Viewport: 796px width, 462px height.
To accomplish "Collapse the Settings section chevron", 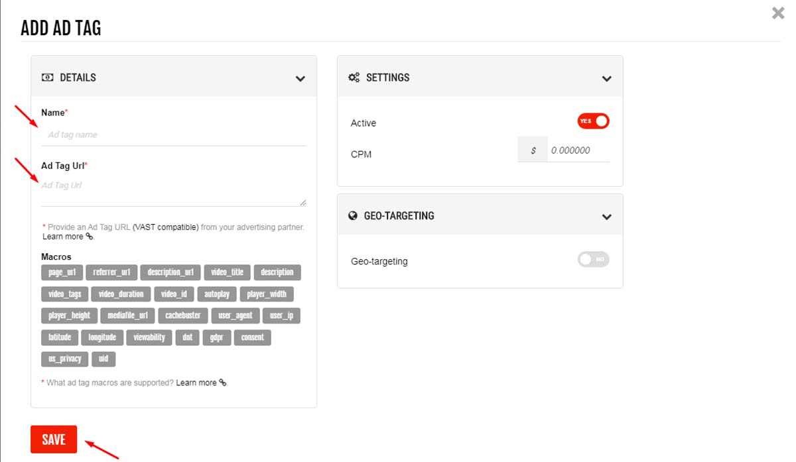I will (606, 78).
